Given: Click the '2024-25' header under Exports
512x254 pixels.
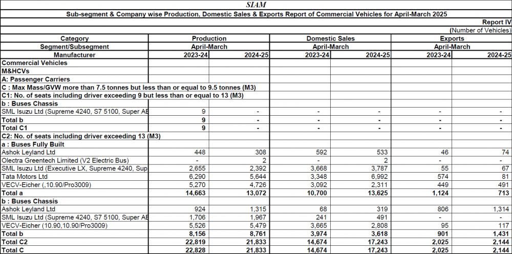Looking at the screenshot, I should [x=499, y=55].
